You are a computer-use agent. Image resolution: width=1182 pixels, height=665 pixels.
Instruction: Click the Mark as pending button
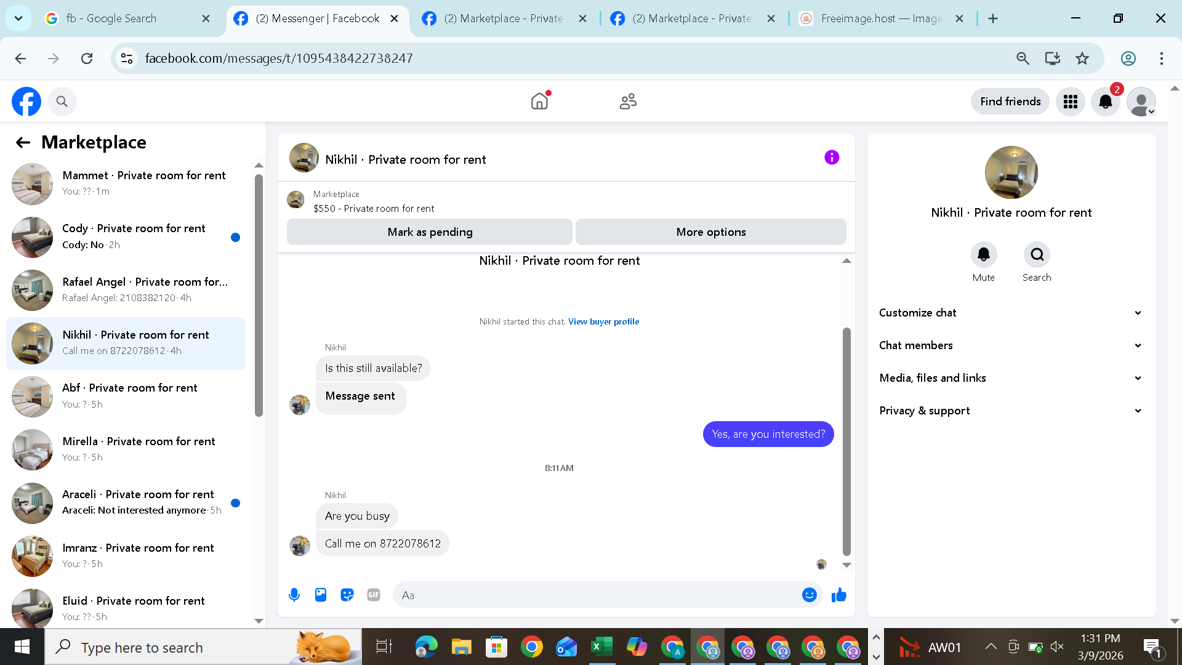point(430,232)
